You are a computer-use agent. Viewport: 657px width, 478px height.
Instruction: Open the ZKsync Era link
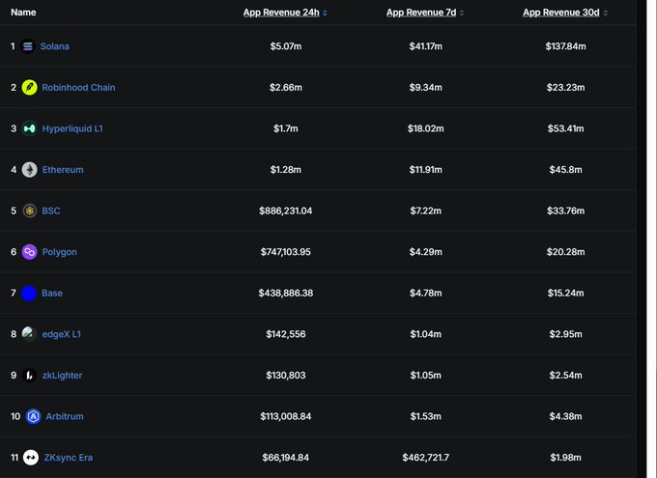pyautogui.click(x=69, y=458)
